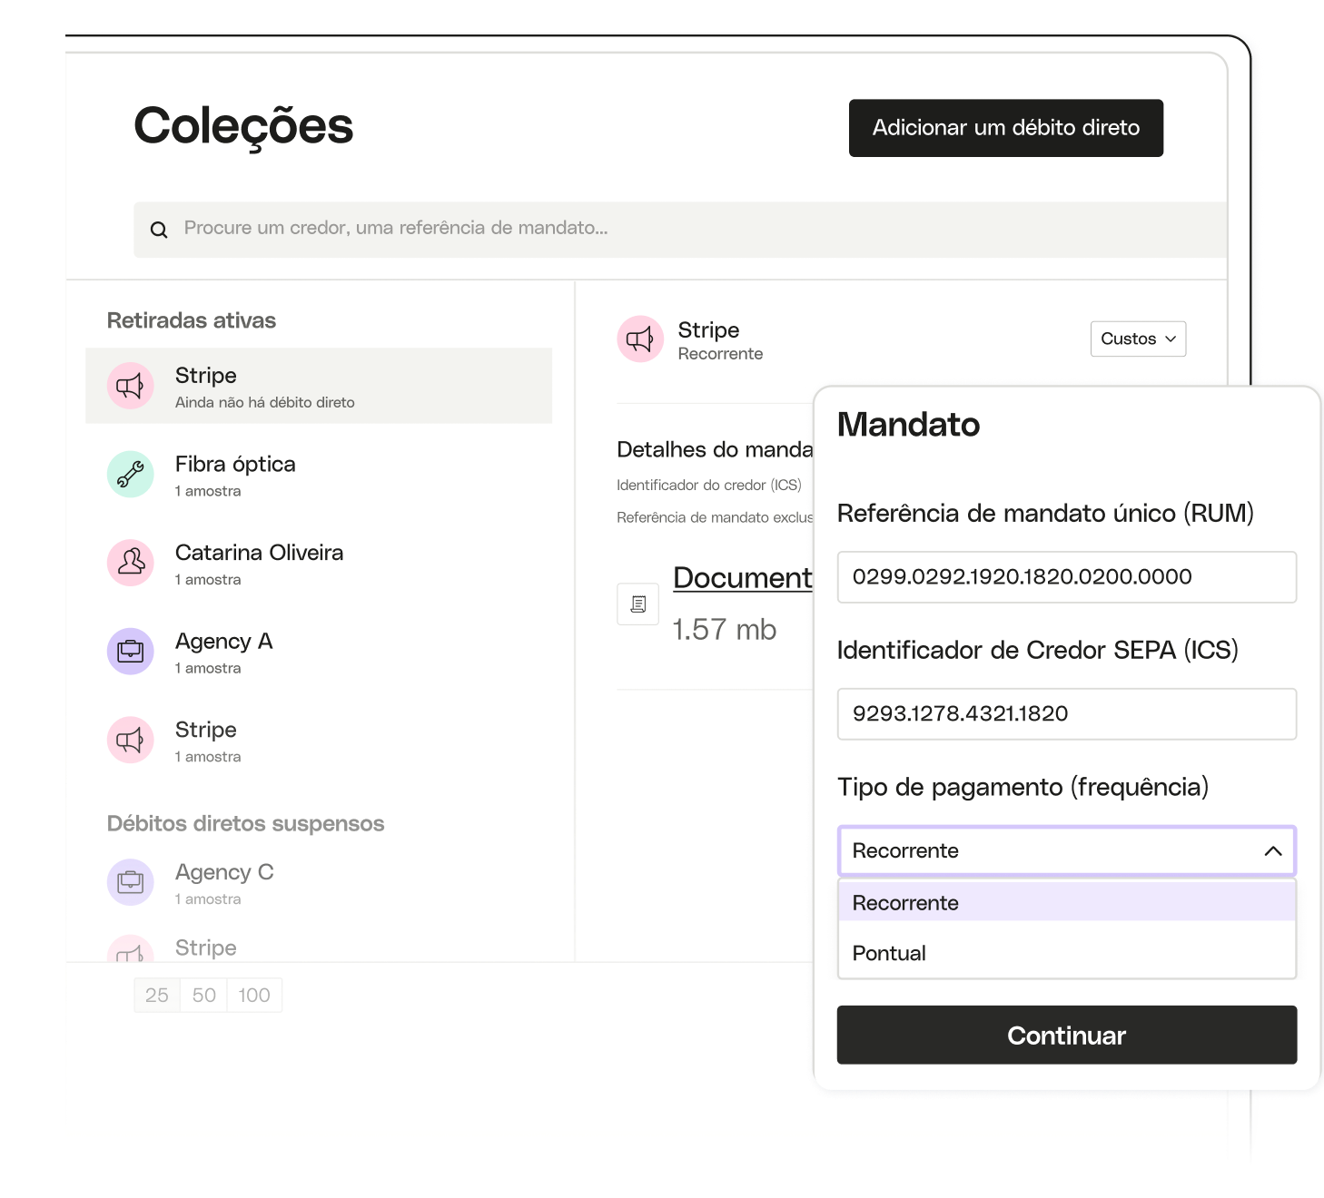Select the Catarina Oliveira list row
Screen dimensions: 1324x1198
[x=319, y=563]
